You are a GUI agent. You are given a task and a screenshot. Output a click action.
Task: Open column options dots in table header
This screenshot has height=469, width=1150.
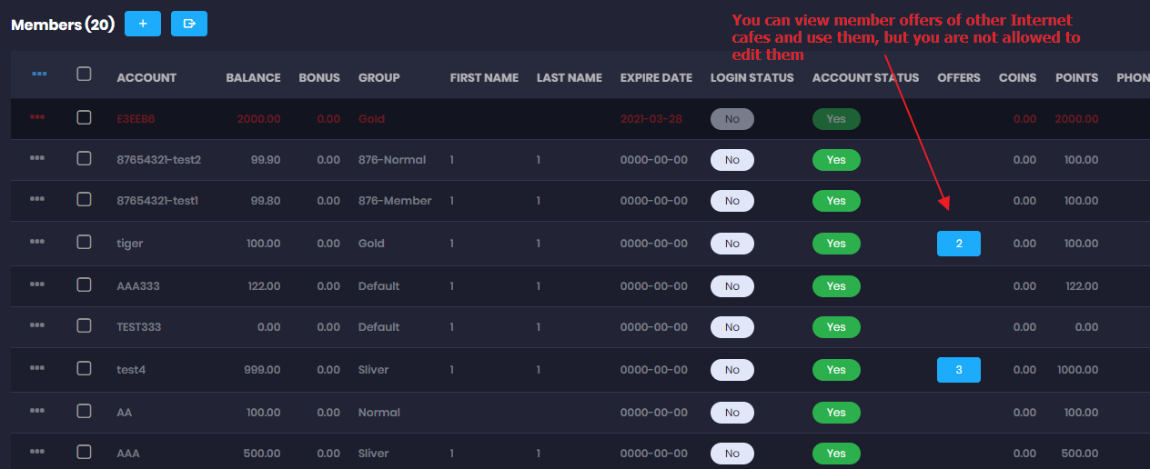point(39,74)
